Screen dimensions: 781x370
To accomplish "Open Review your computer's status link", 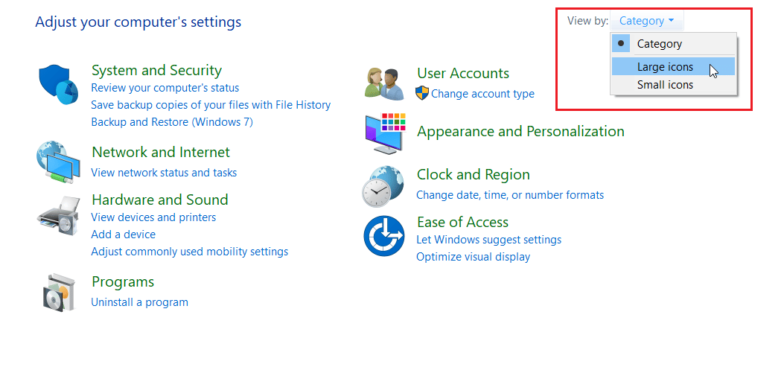I will (165, 88).
